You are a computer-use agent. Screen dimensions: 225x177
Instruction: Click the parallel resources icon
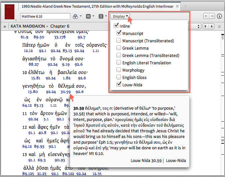point(88,16)
